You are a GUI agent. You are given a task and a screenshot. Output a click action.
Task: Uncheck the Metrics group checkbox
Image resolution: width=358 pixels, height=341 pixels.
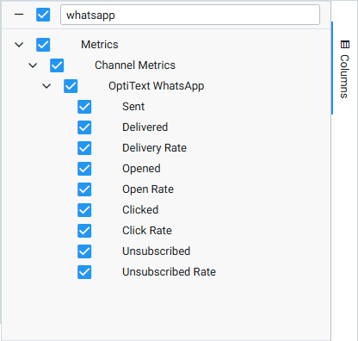click(x=43, y=45)
